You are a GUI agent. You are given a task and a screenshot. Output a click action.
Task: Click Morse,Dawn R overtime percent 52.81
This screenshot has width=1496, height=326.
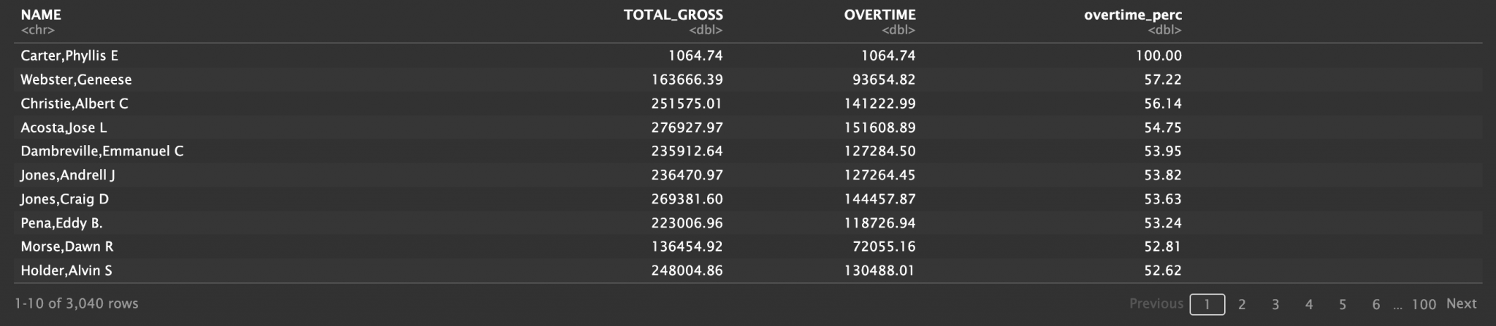tap(1162, 247)
